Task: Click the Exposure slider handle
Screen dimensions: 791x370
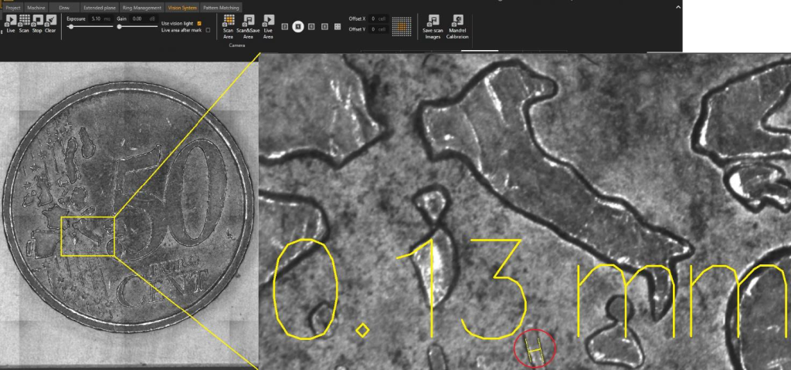Action: [71, 27]
